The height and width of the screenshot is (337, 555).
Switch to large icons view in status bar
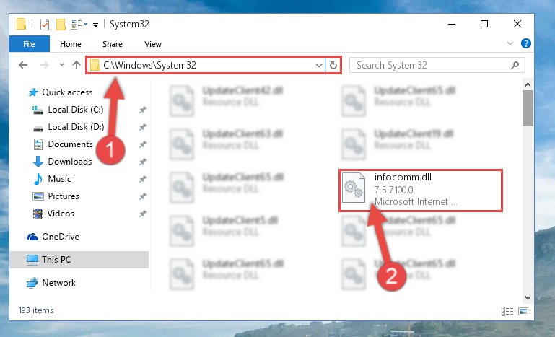tap(523, 311)
